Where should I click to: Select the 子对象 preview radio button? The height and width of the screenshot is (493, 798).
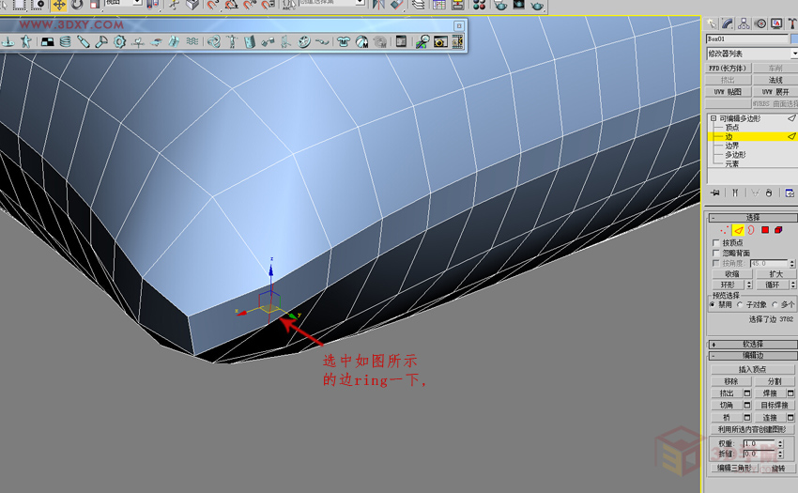pyautogui.click(x=742, y=304)
